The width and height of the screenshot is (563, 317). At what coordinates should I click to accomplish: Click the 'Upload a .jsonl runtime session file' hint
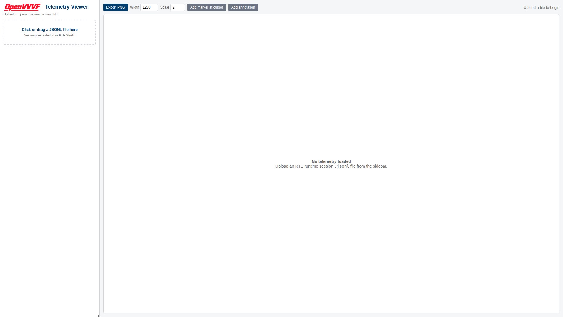[31, 14]
